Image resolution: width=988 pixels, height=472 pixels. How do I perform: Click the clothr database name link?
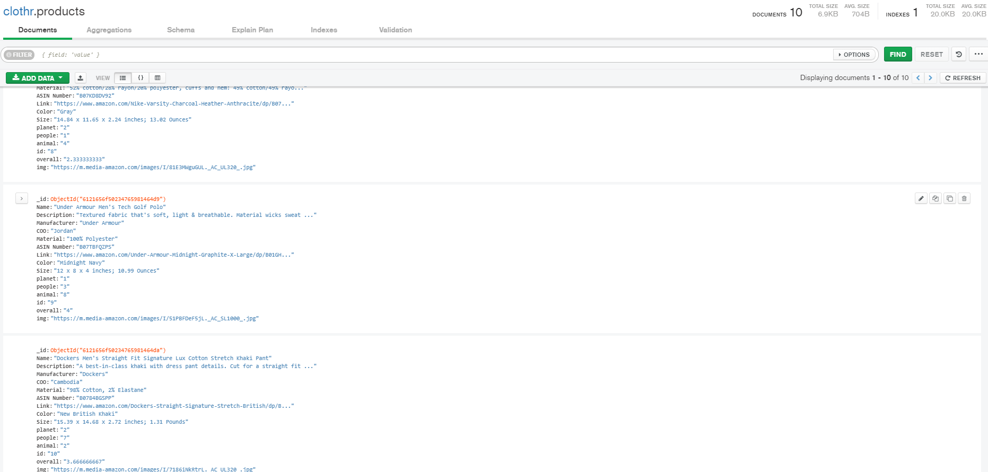point(19,11)
